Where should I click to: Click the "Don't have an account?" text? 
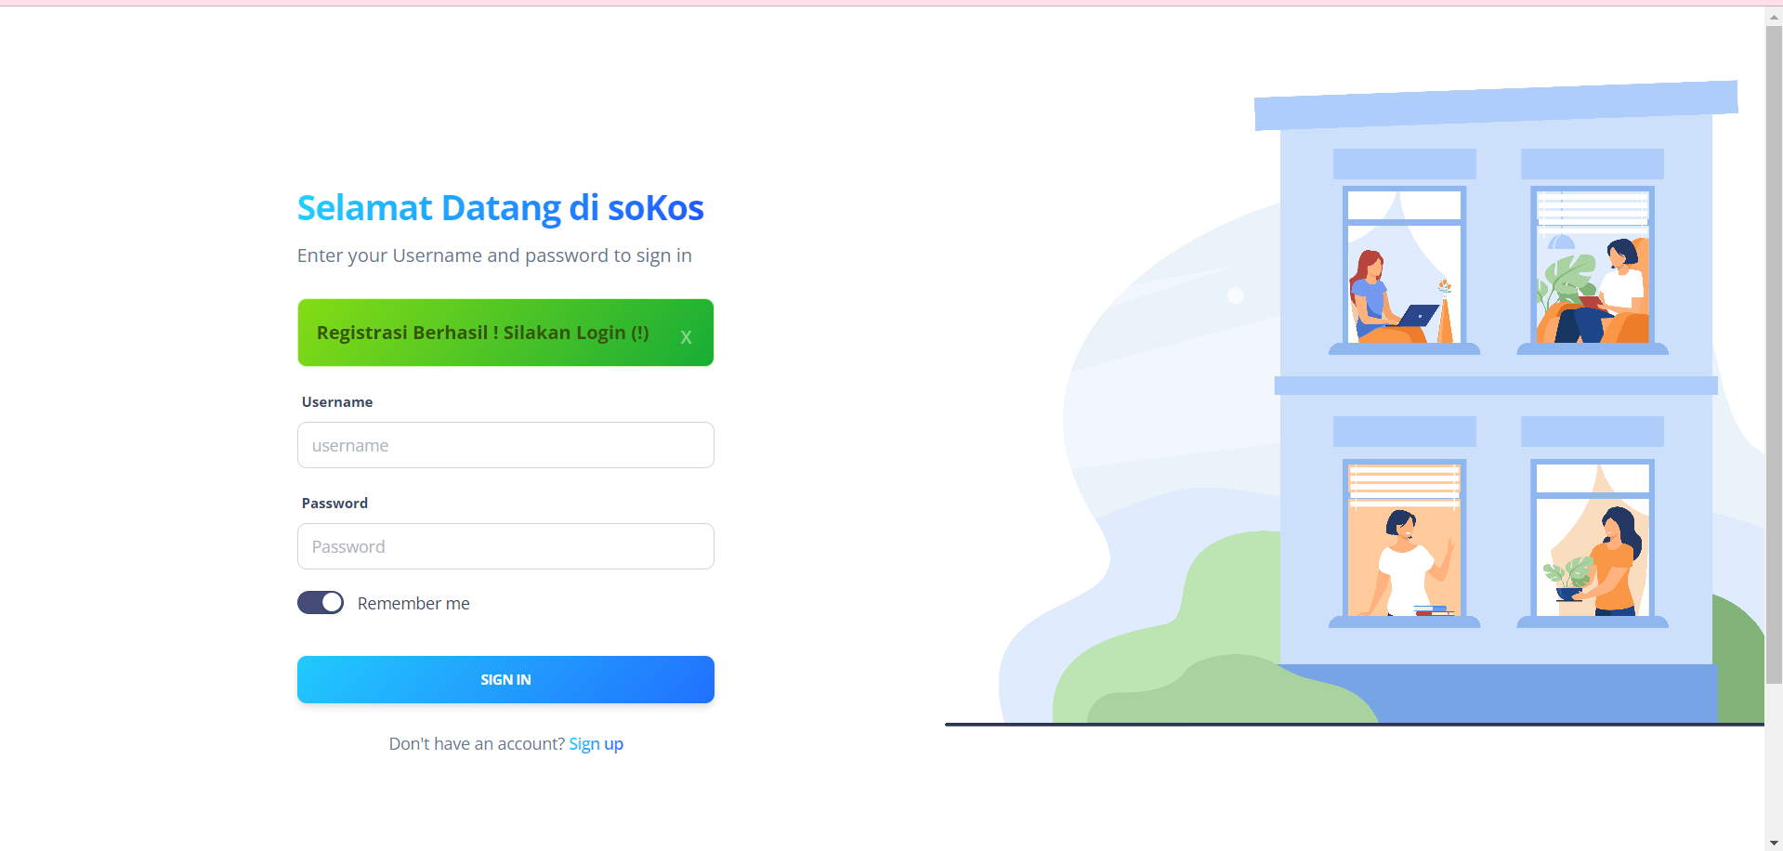(477, 744)
